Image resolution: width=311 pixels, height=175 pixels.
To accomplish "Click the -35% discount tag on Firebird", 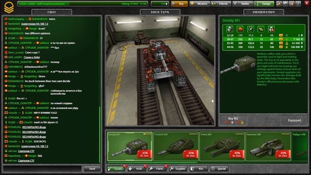I will pos(190,154).
